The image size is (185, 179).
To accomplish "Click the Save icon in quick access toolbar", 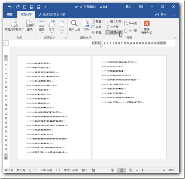I will pos(32,7).
